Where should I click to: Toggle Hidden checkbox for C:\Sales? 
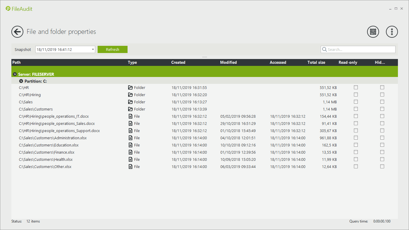click(382, 102)
